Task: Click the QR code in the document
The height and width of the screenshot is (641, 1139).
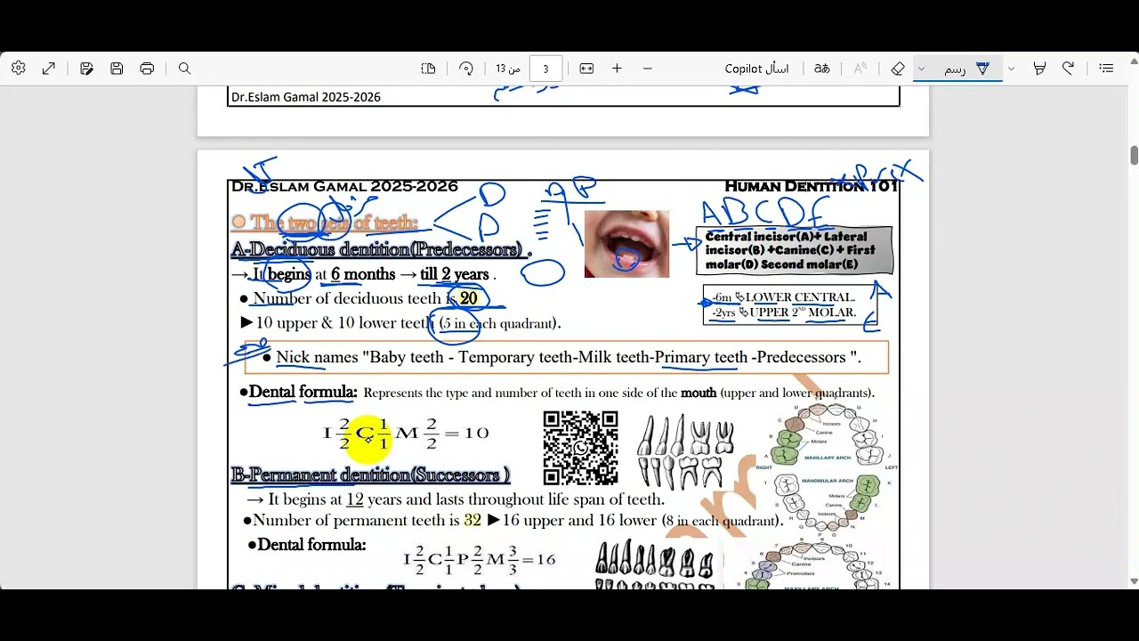Action: (x=581, y=448)
